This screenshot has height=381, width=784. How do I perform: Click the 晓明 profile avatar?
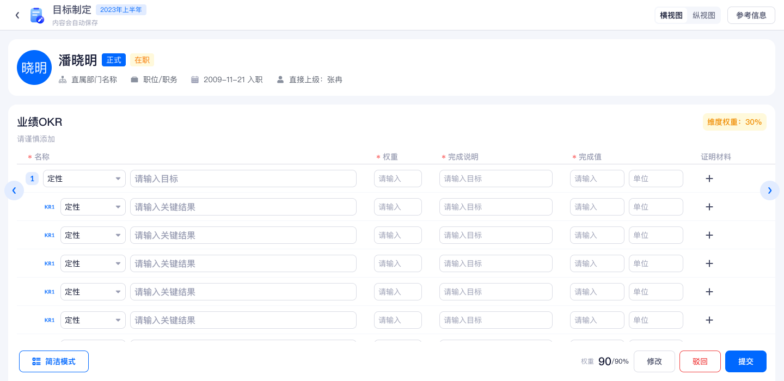click(34, 67)
